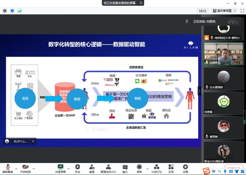Start recording with 录制 button
Screen dimensions: 246x175
[139, 168]
